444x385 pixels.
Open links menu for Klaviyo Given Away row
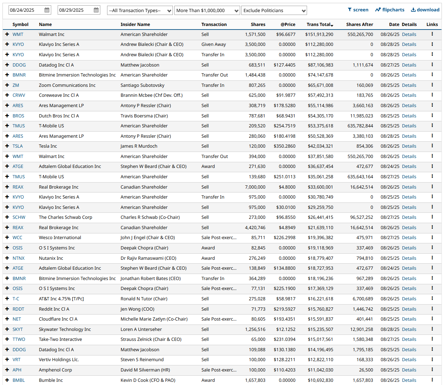pyautogui.click(x=432, y=44)
